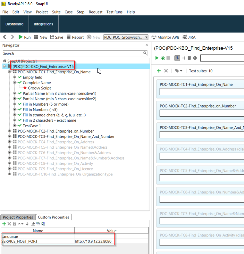Image resolution: width=244 pixels, height=254 pixels.
Task: Open the PDC POC GroovyScript combo box
Action: (126, 37)
